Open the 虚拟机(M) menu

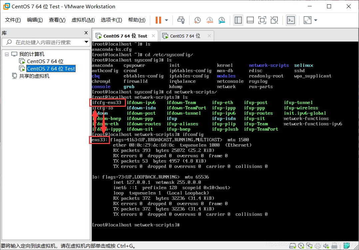point(83,20)
